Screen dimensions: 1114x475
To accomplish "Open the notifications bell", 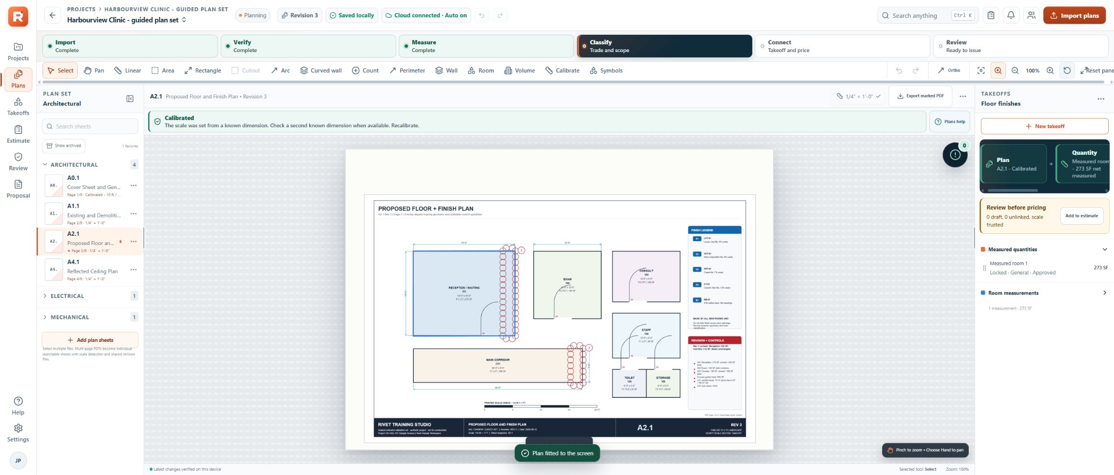I will tap(1011, 15).
